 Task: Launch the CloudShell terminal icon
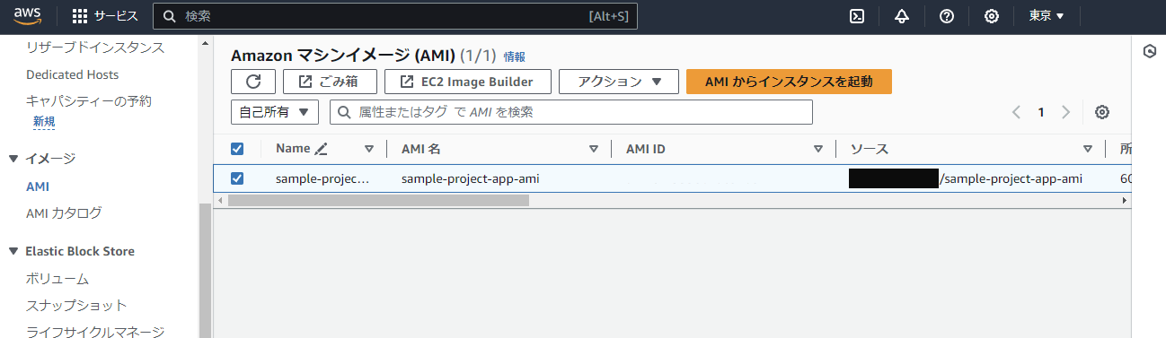[857, 16]
